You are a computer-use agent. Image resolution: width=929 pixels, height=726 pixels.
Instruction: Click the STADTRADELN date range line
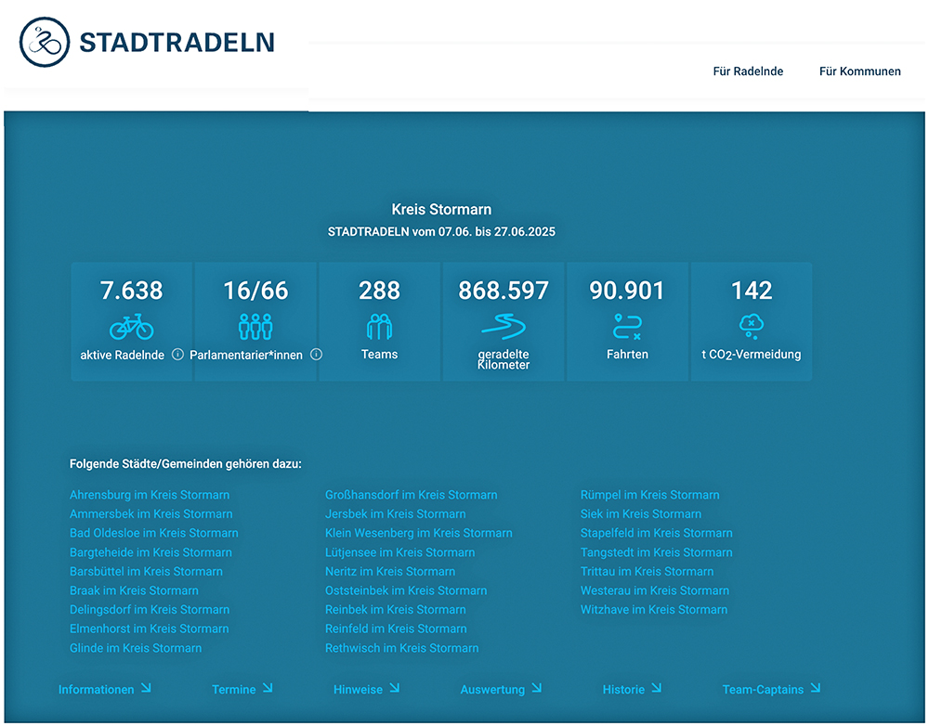[441, 231]
